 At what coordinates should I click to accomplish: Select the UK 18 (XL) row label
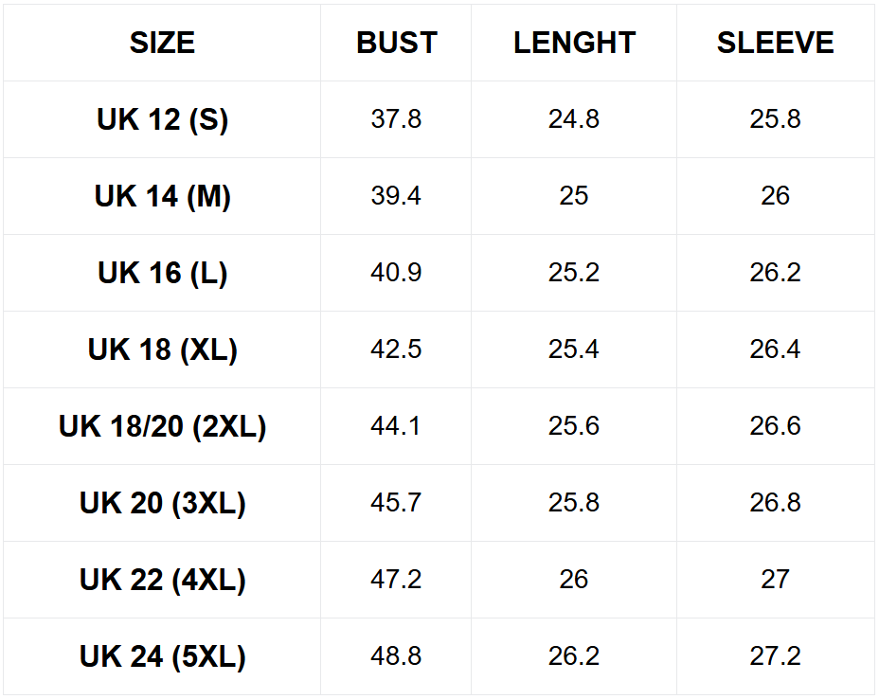tap(162, 349)
